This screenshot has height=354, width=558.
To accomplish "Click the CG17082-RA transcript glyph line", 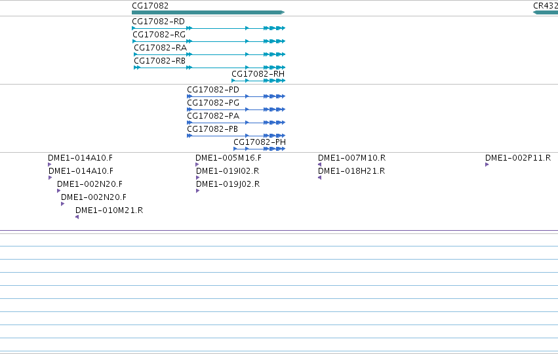I will [x=210, y=54].
